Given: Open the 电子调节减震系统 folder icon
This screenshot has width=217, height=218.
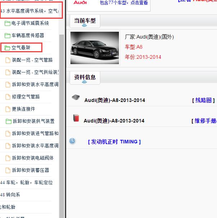Looking at the screenshot, I should (7, 23).
